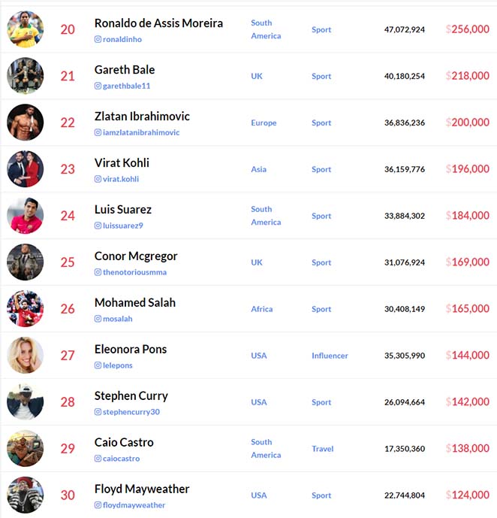This screenshot has height=518, width=497.
Task: Click Instagram icon beside mosalah handle
Action: point(98,319)
